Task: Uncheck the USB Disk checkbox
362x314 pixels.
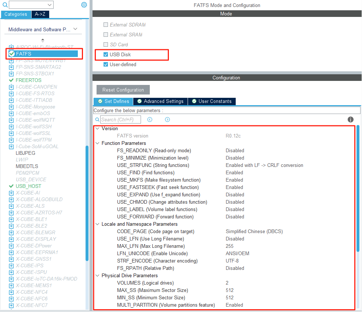Action: pos(106,54)
